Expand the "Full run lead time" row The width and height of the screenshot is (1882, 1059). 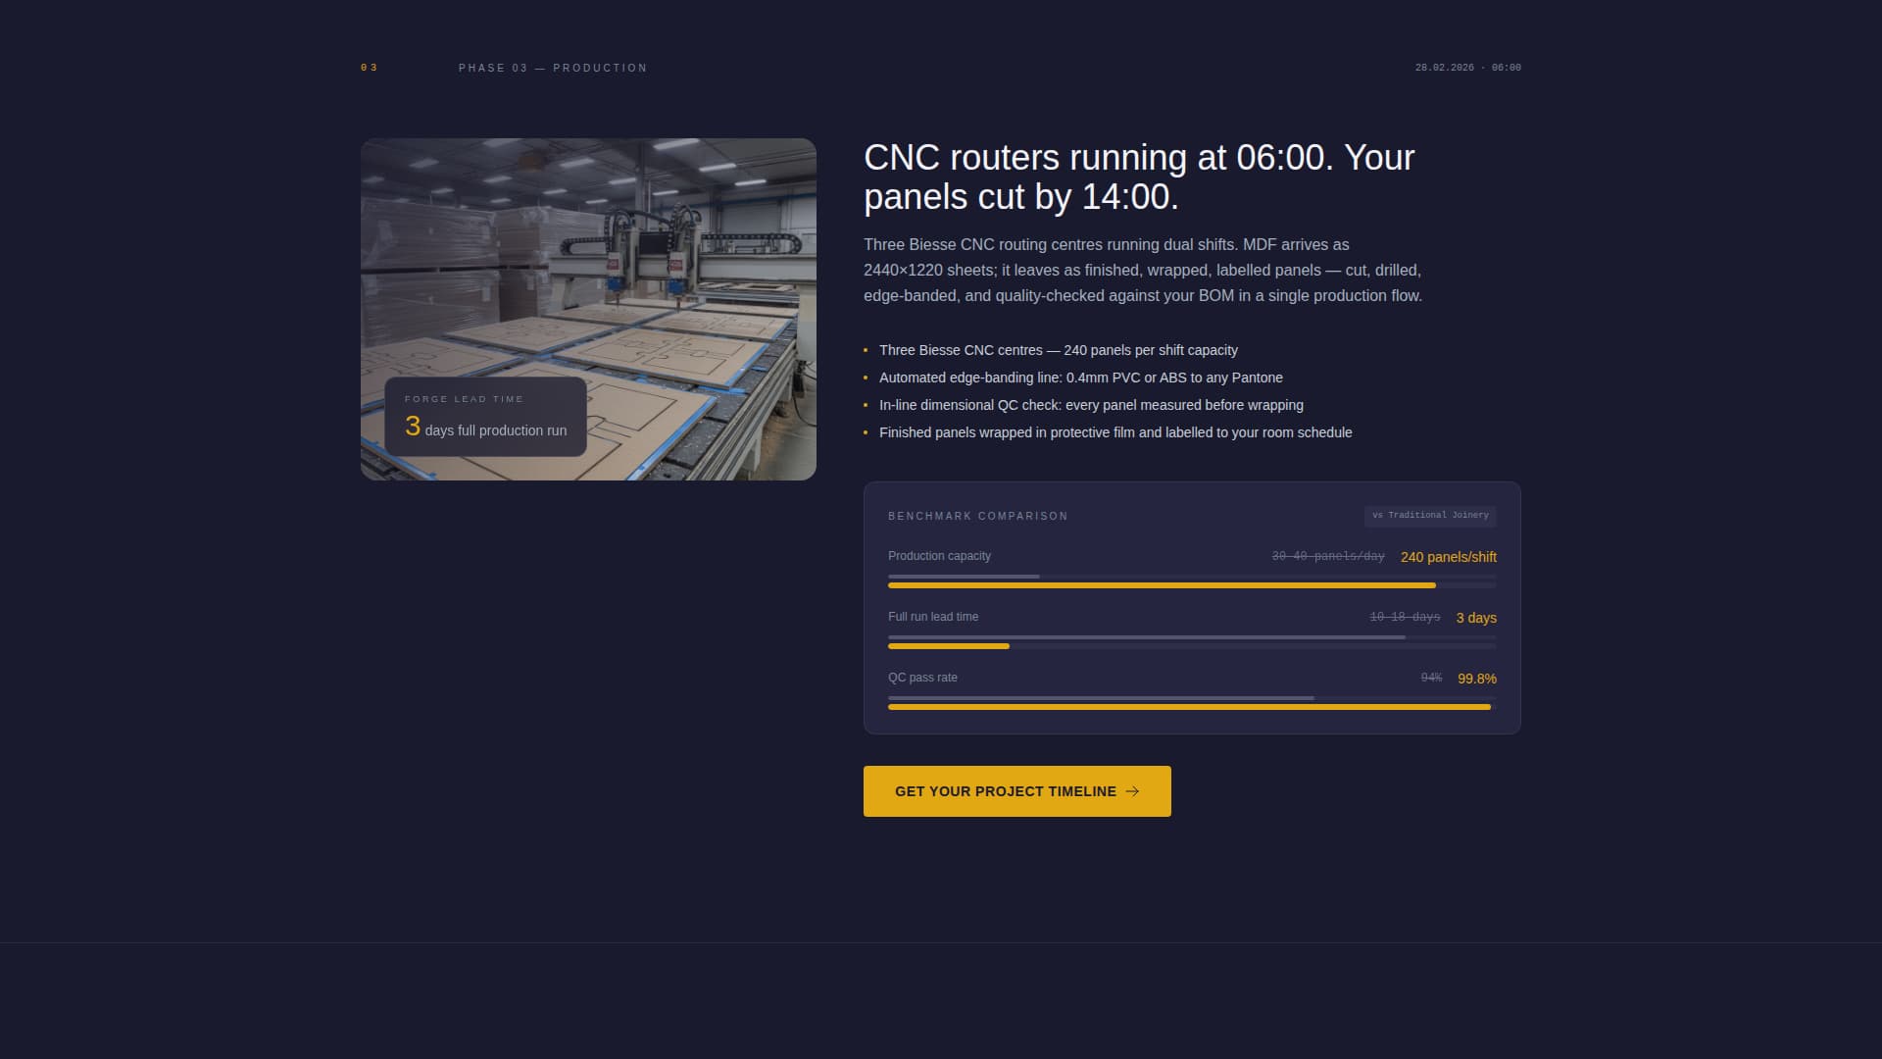point(932,617)
